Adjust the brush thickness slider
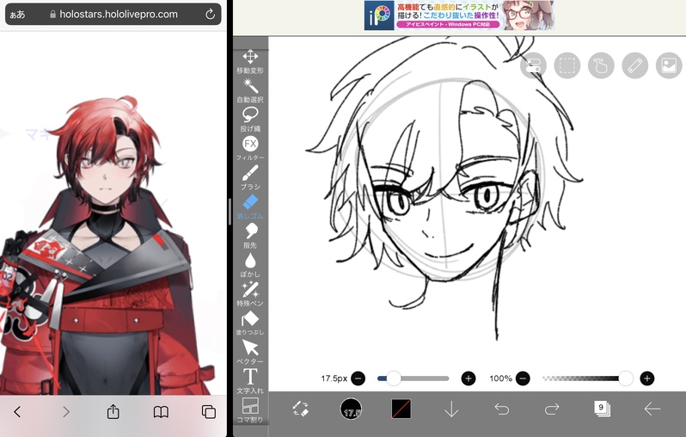686x437 pixels. [x=413, y=379]
